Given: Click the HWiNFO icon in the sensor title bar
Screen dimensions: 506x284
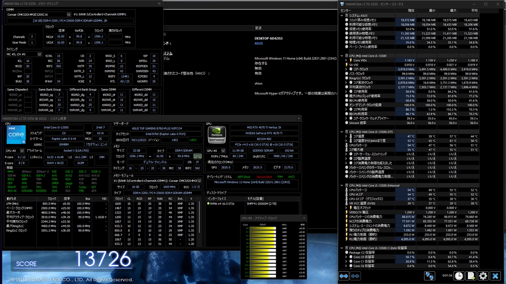Looking at the screenshot, I should coord(342,4).
